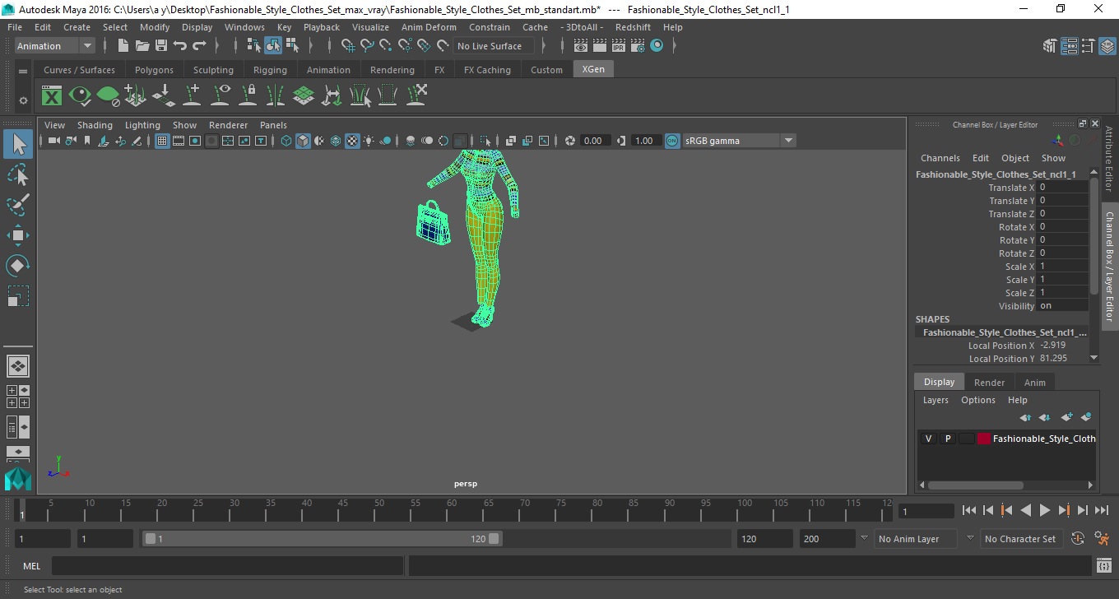
Task: Activate the Move tool
Action: 18,235
